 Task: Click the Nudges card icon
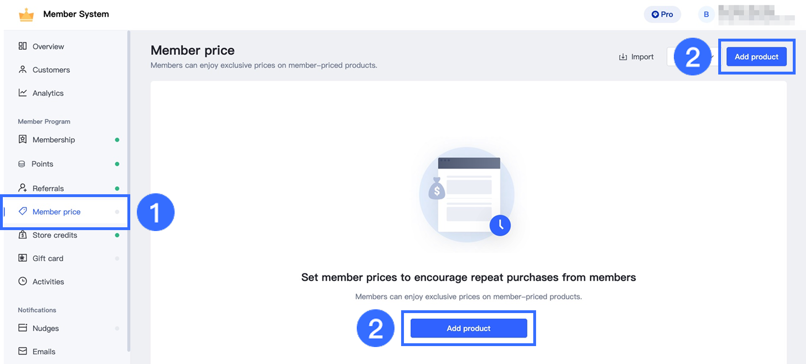(23, 328)
